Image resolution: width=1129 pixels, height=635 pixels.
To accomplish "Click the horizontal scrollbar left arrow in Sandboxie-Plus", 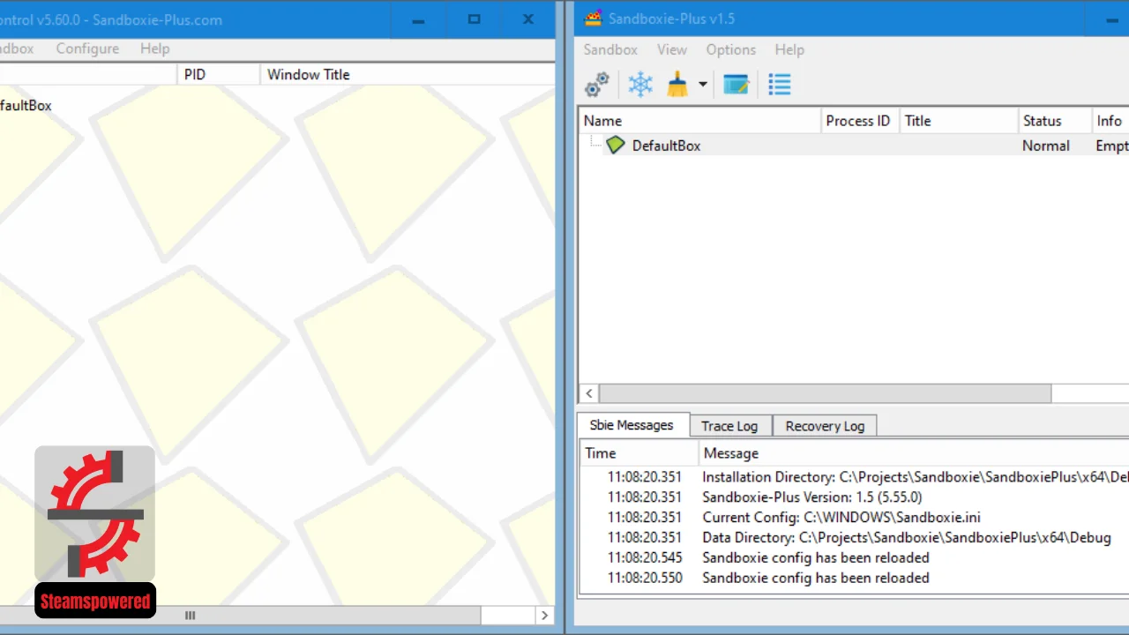I will click(x=588, y=393).
